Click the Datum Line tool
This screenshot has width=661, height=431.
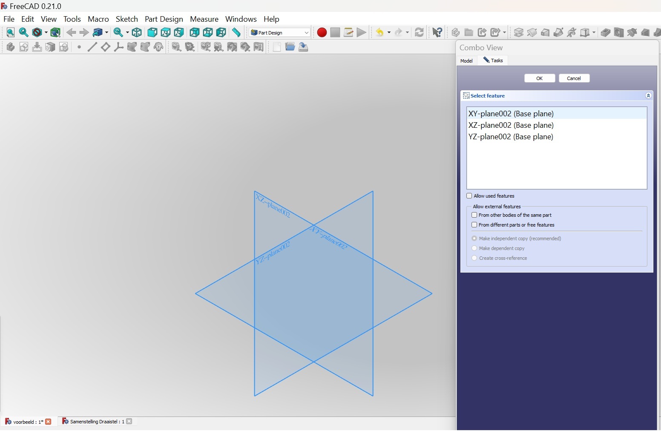(x=92, y=47)
